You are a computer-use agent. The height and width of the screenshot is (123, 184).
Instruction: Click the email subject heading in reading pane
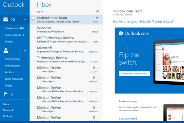click(x=143, y=22)
